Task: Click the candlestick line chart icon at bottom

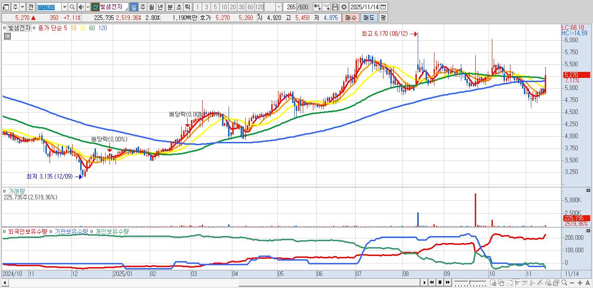Action: 532,282
